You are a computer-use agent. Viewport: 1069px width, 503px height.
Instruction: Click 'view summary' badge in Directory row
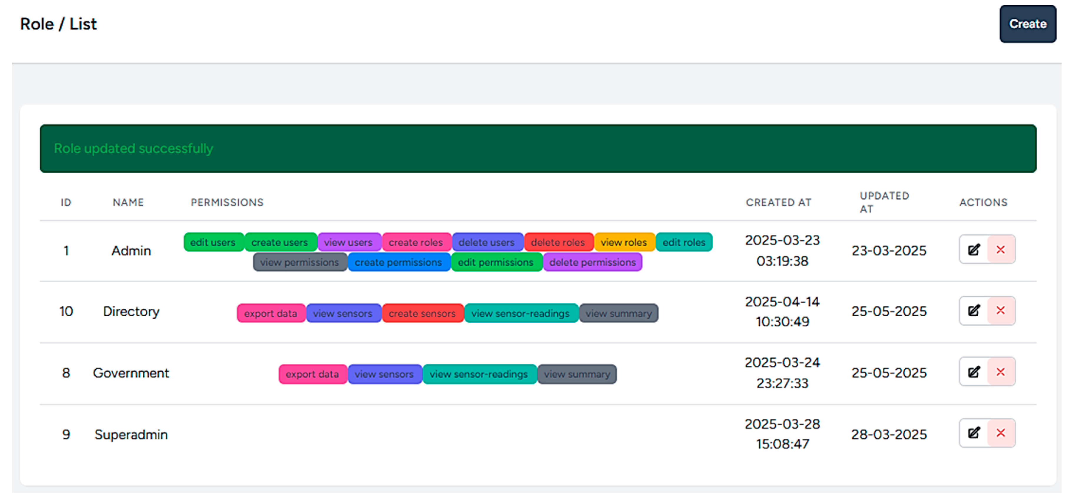619,313
